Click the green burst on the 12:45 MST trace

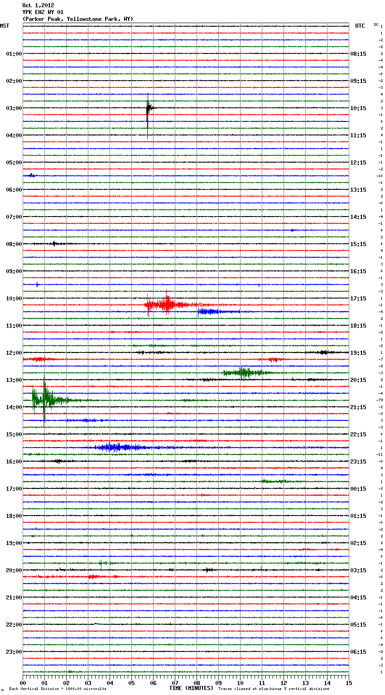point(245,372)
